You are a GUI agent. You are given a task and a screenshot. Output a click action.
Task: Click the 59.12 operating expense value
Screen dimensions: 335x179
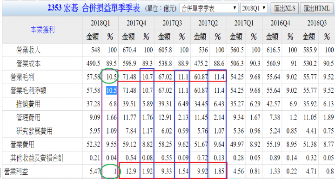point(129,144)
